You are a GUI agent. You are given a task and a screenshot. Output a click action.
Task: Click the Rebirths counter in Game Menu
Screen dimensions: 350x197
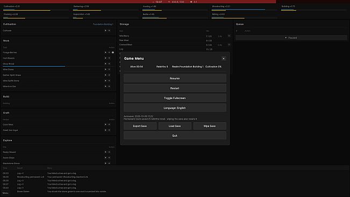(x=162, y=67)
